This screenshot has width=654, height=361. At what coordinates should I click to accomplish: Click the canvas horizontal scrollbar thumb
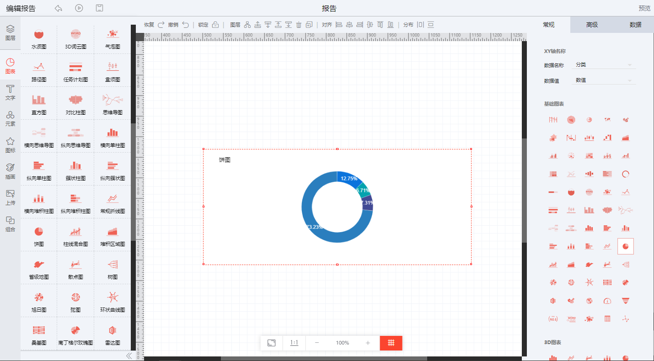pos(324,358)
